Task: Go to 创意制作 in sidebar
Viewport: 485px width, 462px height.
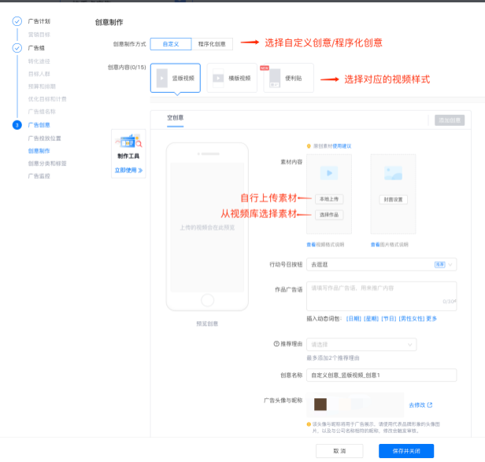Action: (39, 151)
